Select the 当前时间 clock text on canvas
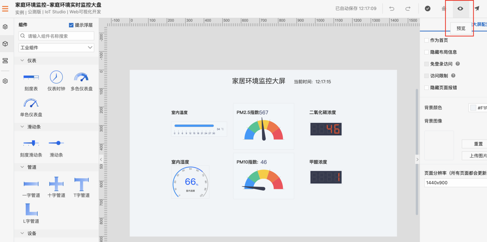Image resolution: width=487 pixels, height=242 pixels. [312, 82]
